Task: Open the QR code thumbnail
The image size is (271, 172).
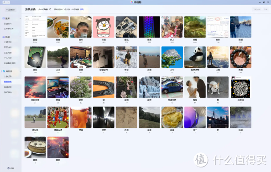Action: [x=240, y=87]
